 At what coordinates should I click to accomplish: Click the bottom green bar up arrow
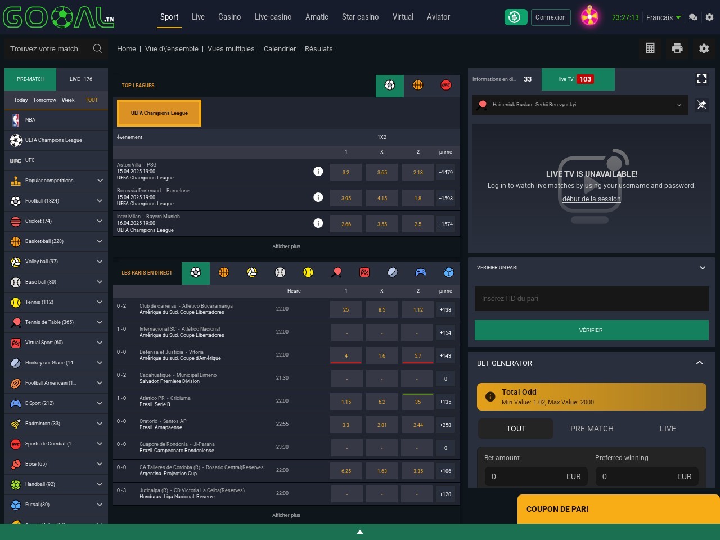[360, 532]
